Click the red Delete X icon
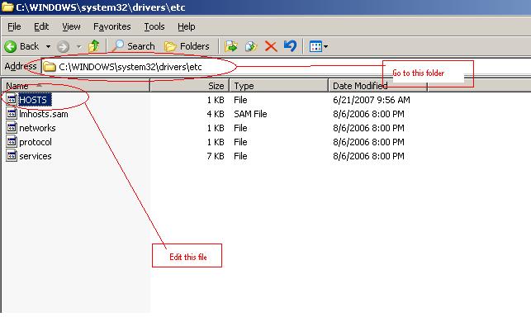 coord(271,46)
